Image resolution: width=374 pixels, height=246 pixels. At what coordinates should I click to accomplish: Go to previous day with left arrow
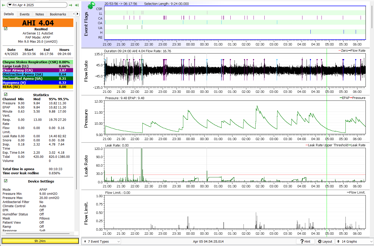click(x=3, y=5)
